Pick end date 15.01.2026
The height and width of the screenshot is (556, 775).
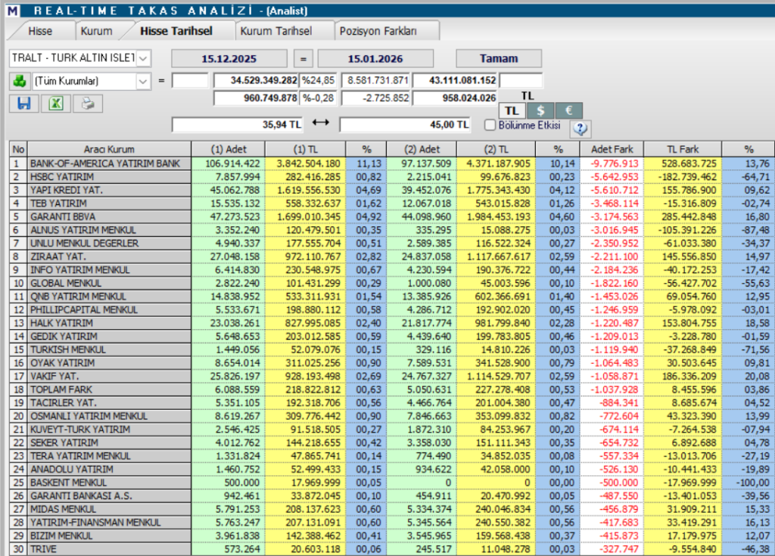click(x=375, y=58)
